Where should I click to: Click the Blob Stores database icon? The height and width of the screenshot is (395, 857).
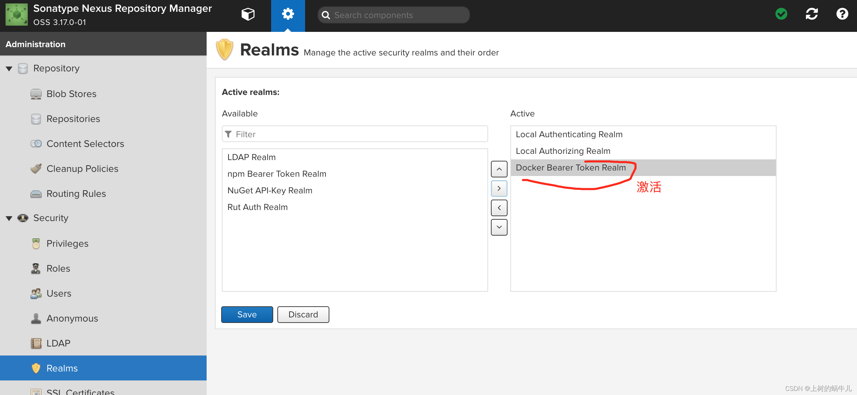pos(35,94)
